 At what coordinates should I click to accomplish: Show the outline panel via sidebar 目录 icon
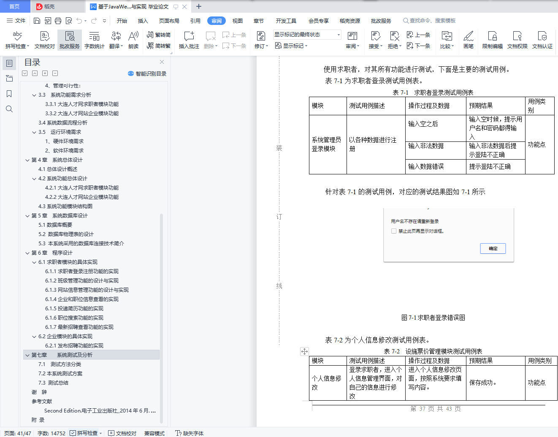coord(9,63)
